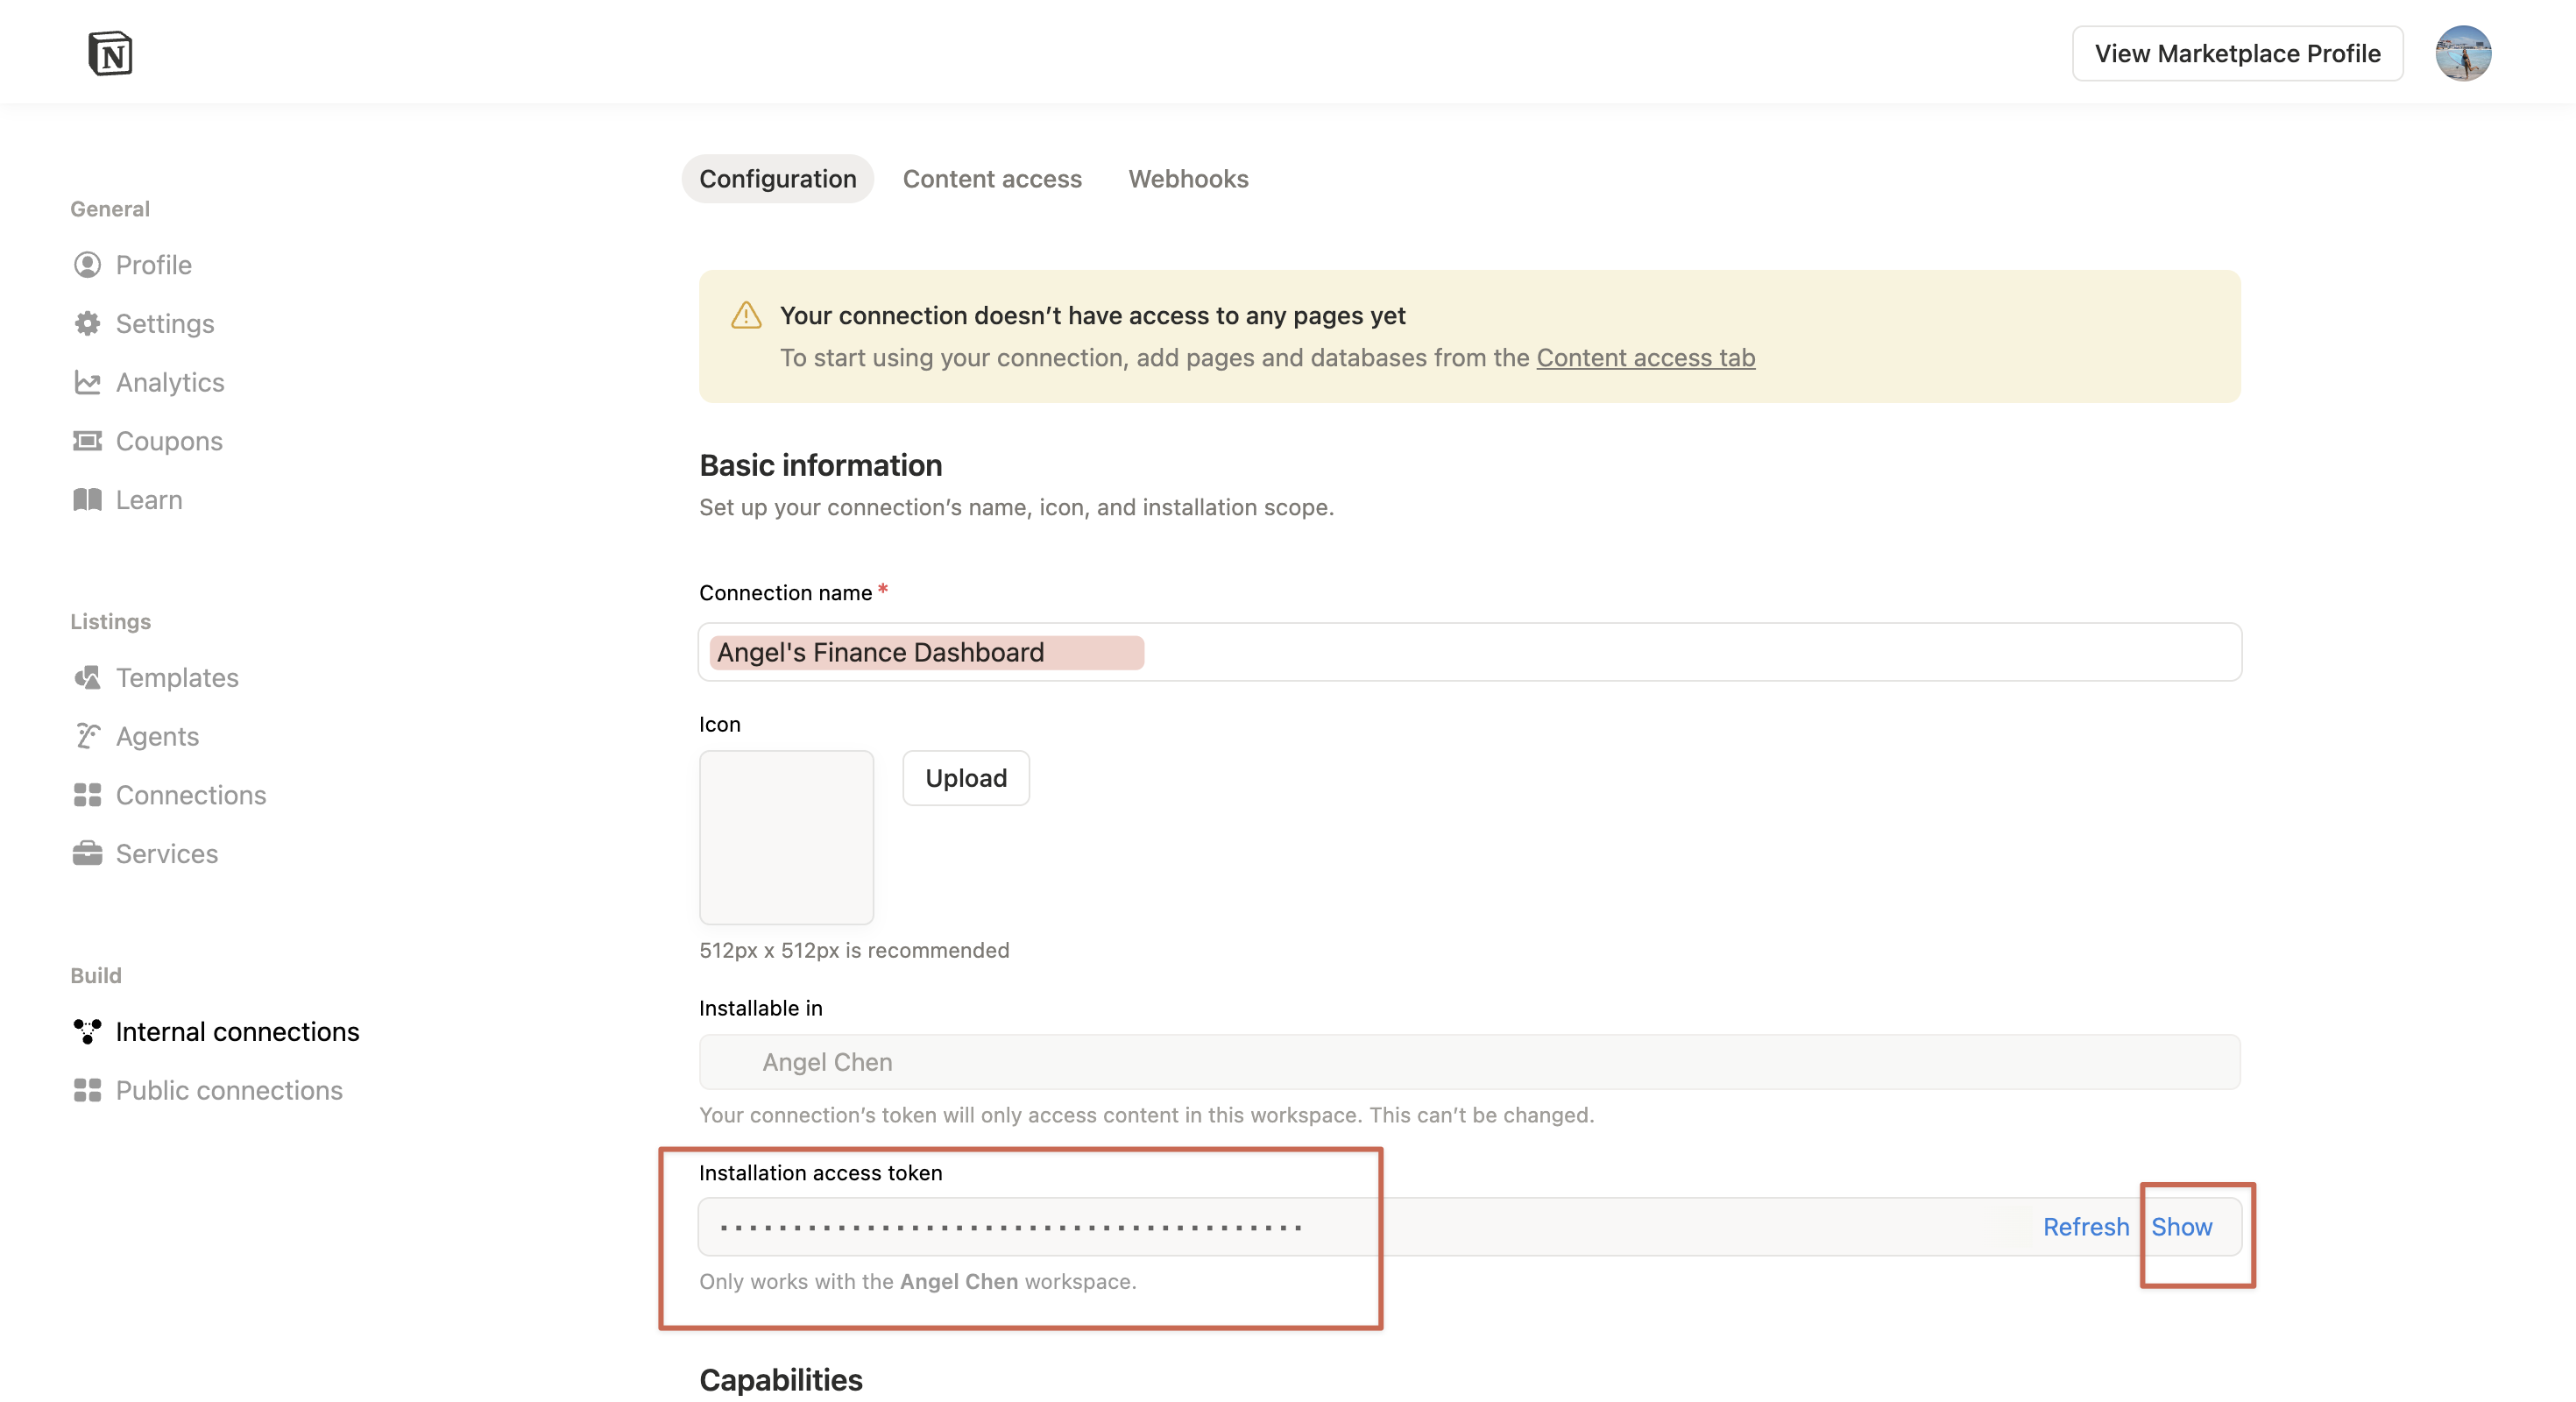
Task: Open the Agents listing icon
Action: click(87, 736)
